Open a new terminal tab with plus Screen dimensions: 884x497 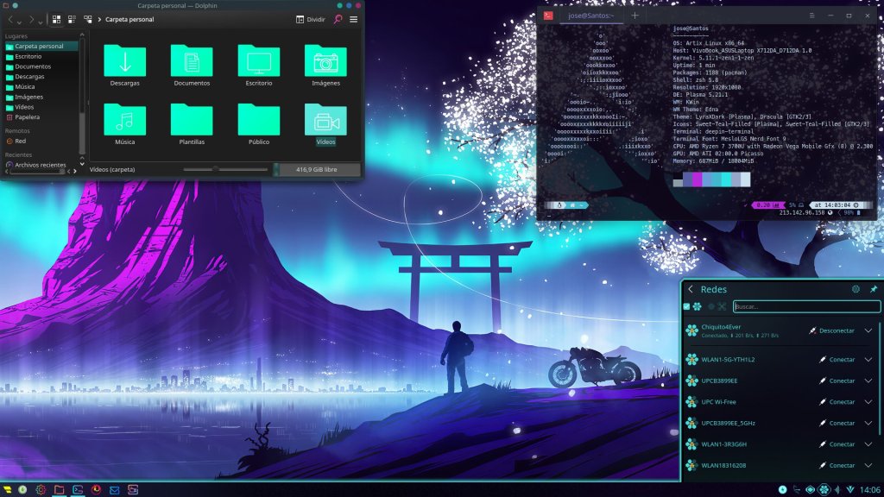635,16
